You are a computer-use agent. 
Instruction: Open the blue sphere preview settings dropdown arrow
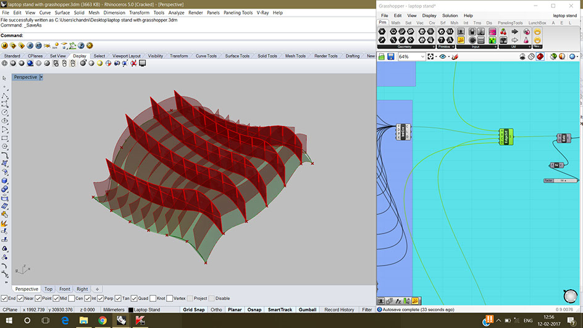pyautogui.click(x=577, y=57)
